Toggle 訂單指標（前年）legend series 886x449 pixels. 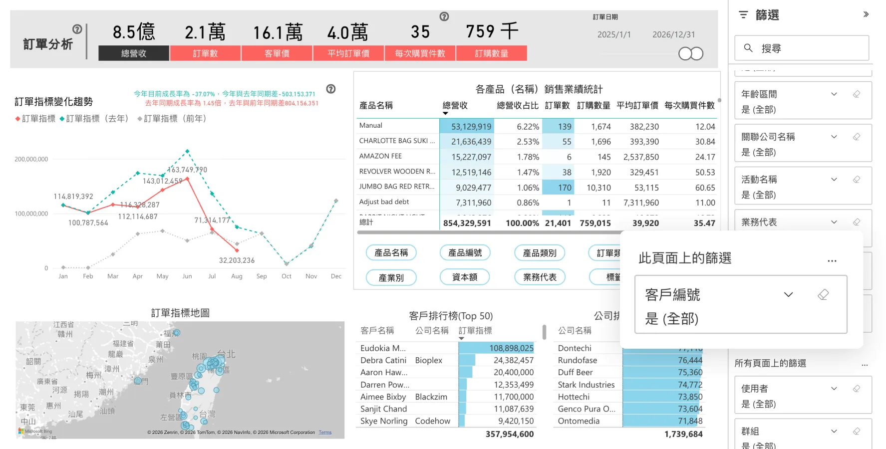[172, 119]
